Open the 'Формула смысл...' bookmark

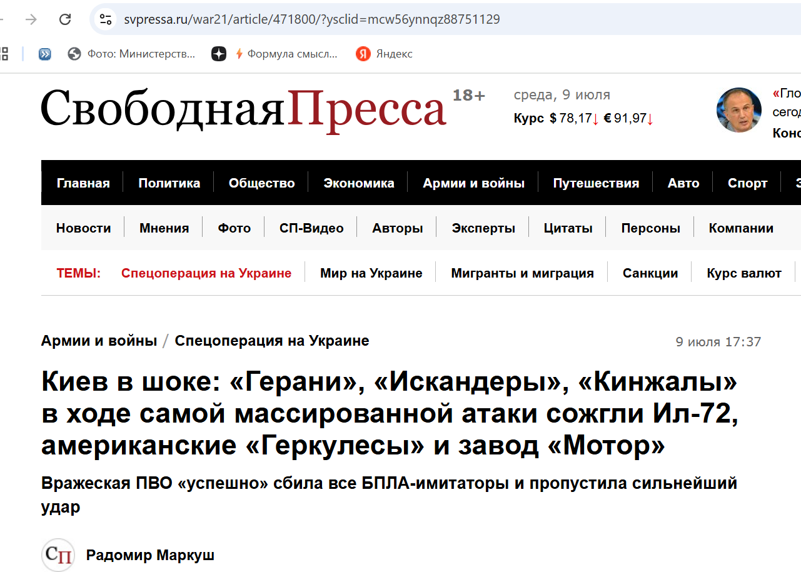tap(286, 54)
